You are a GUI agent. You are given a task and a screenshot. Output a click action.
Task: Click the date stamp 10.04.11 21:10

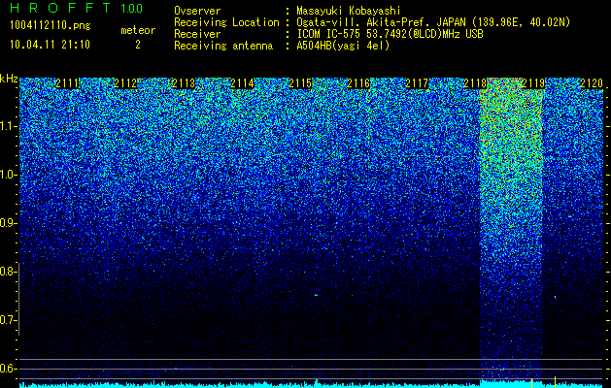[50, 45]
